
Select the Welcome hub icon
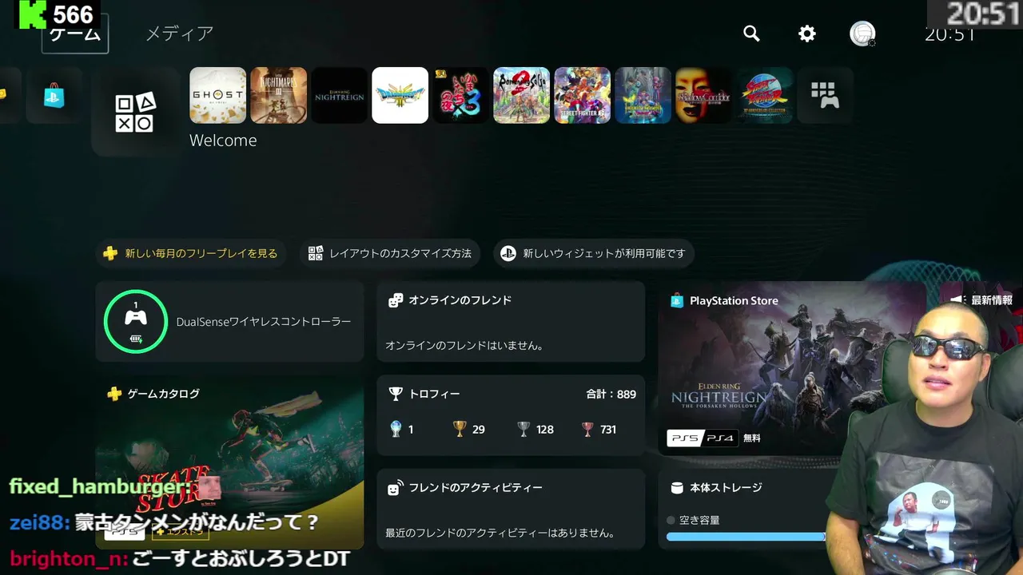click(x=135, y=112)
